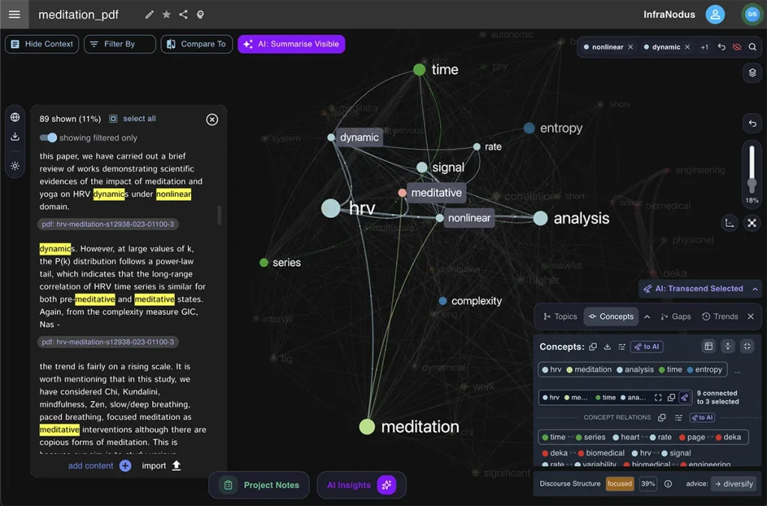This screenshot has width=767, height=506.
Task: Open the Compare To selector
Action: pyautogui.click(x=197, y=44)
